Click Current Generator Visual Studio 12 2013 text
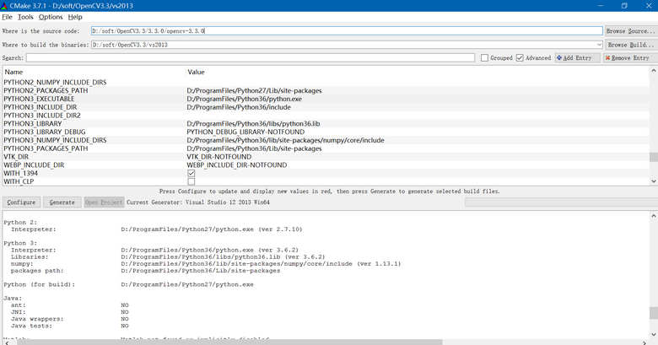Screen dimensions: 658x345 (198, 202)
